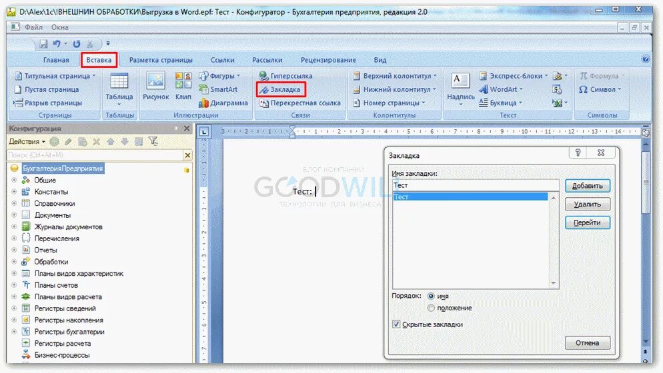Select sort order by положение radio button
This screenshot has height=373, width=663.
431,308
